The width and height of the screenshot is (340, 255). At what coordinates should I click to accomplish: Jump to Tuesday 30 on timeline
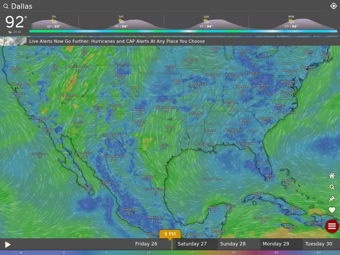click(x=318, y=244)
